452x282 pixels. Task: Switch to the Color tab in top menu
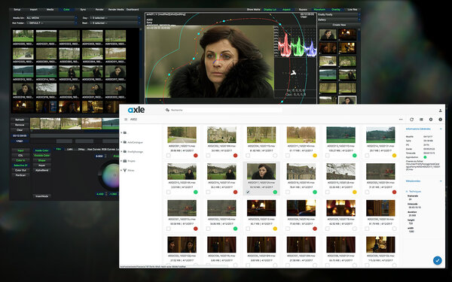pyautogui.click(x=66, y=10)
